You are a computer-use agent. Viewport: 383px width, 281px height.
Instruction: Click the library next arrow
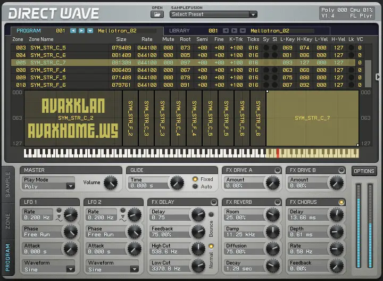(234, 30)
